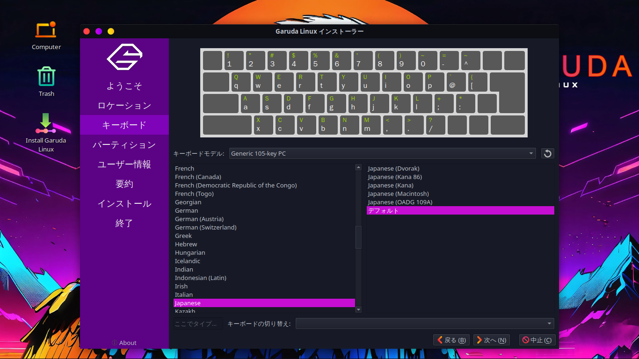Click the @ key on keyboard preview
This screenshot has width=639, height=359.
coord(456,82)
